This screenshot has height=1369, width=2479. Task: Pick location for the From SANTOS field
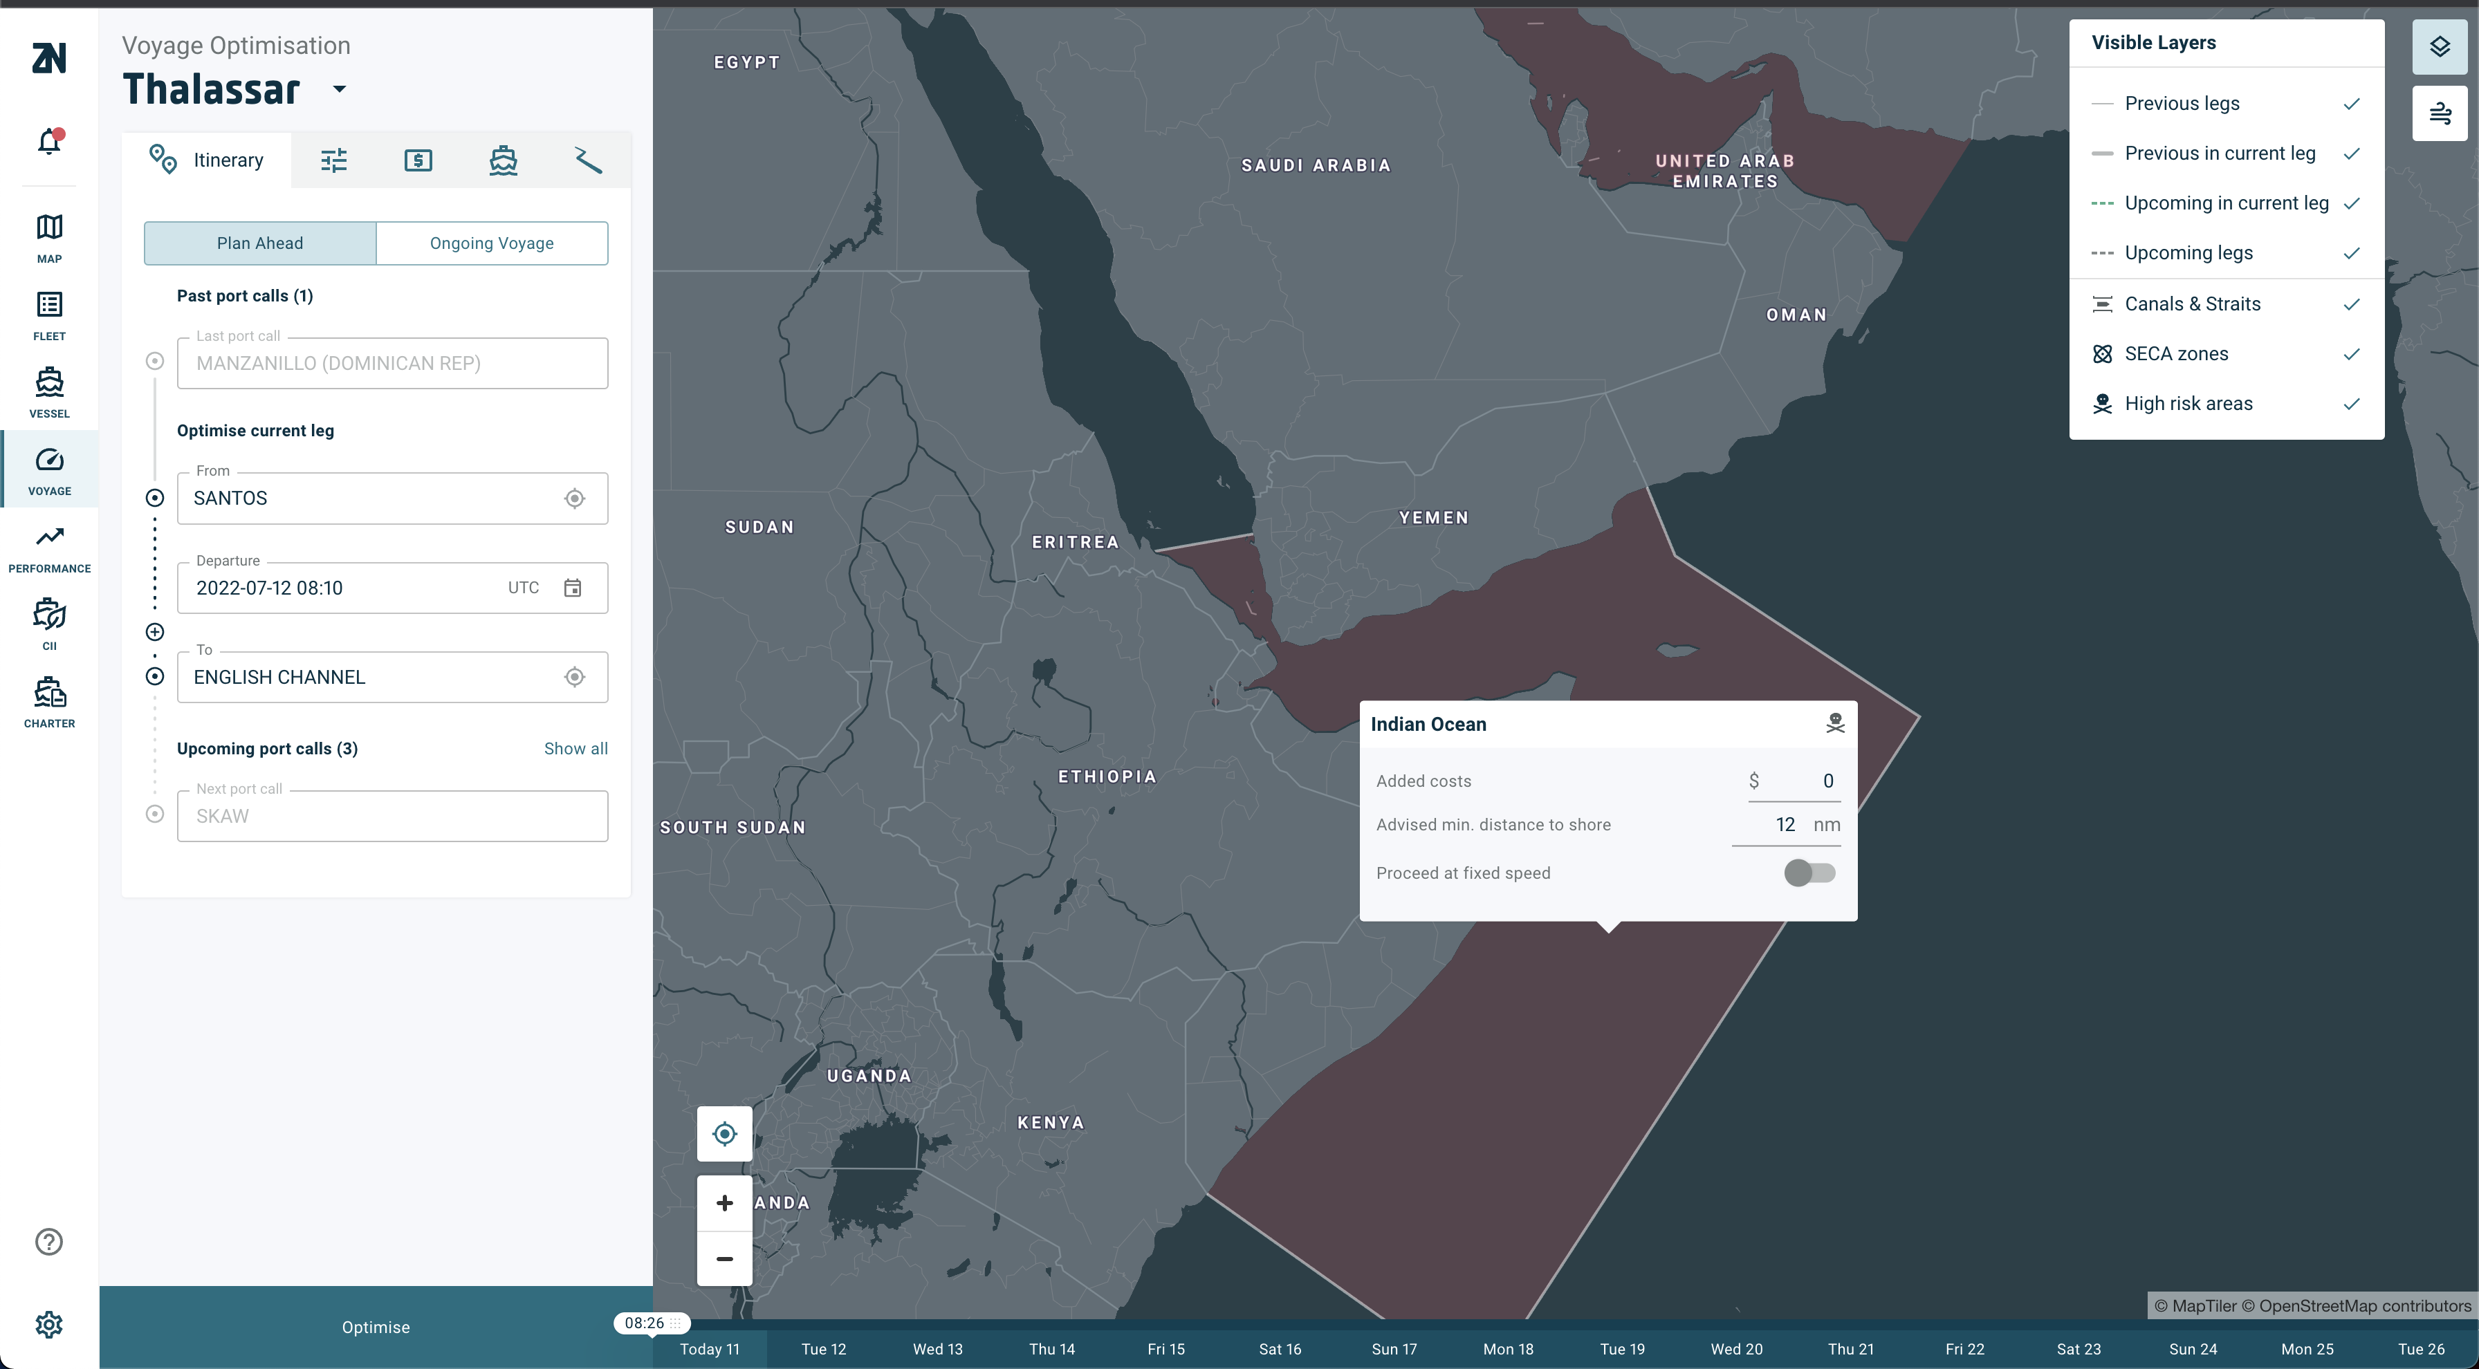coord(575,499)
